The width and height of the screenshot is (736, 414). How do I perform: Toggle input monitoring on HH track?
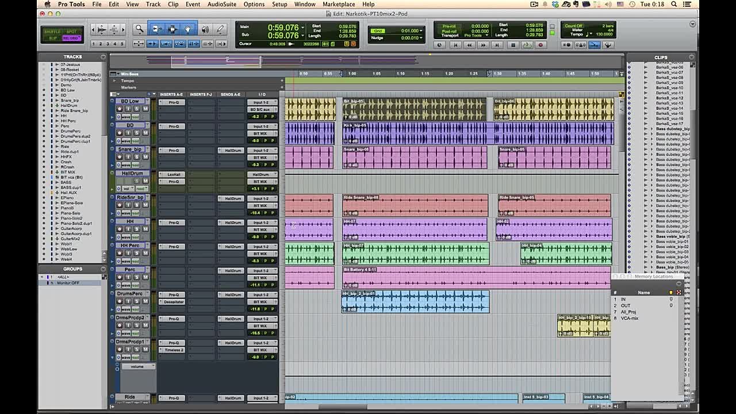(129, 229)
